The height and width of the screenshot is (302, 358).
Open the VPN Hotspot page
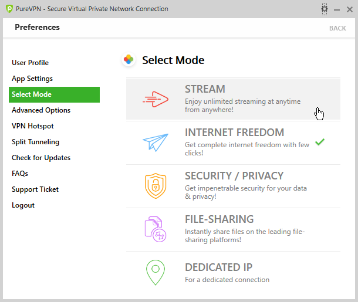(33, 126)
